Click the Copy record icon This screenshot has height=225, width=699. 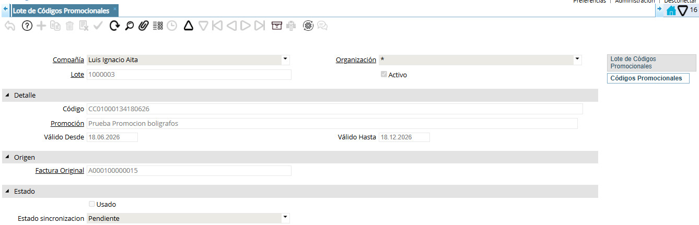pyautogui.click(x=55, y=26)
